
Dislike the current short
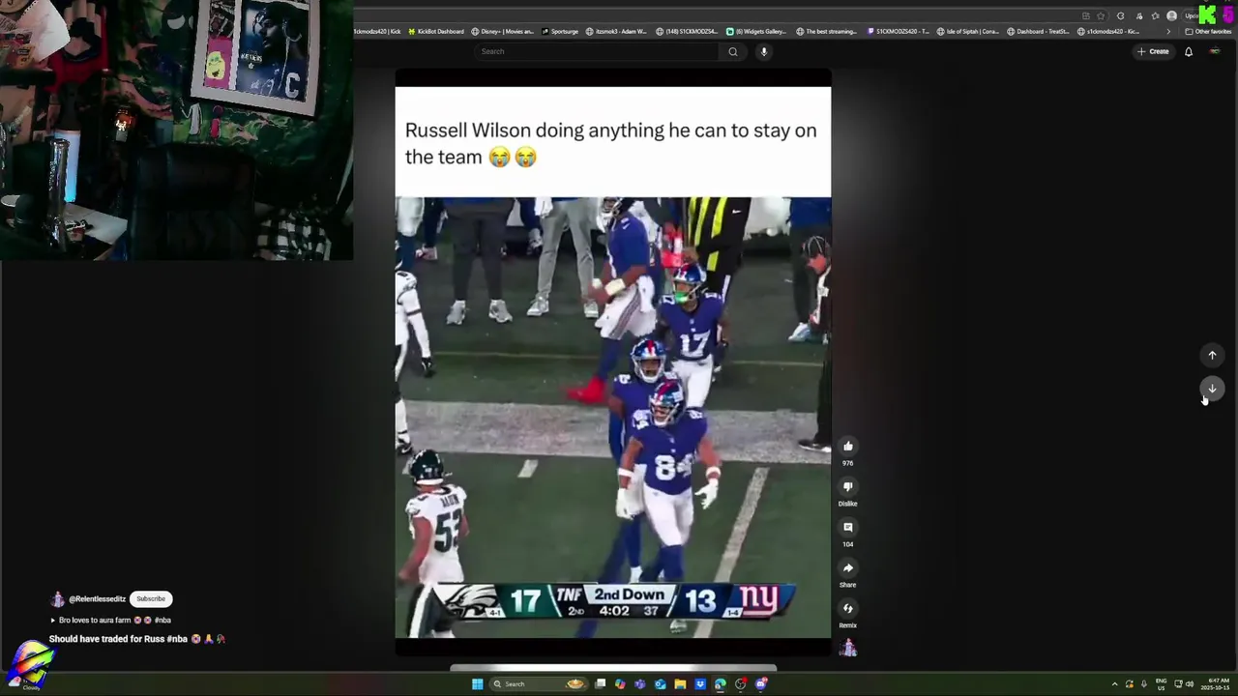(x=848, y=486)
